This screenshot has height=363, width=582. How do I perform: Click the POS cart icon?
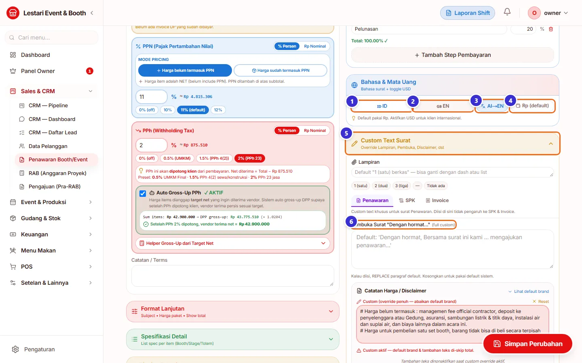click(13, 267)
